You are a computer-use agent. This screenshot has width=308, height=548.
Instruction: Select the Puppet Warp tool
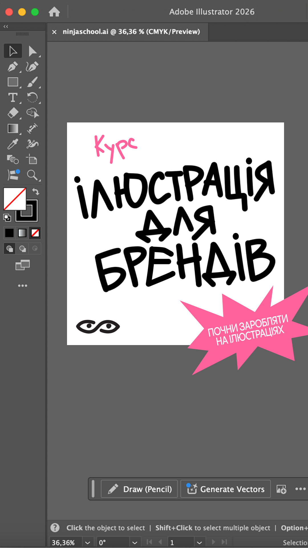[33, 144]
